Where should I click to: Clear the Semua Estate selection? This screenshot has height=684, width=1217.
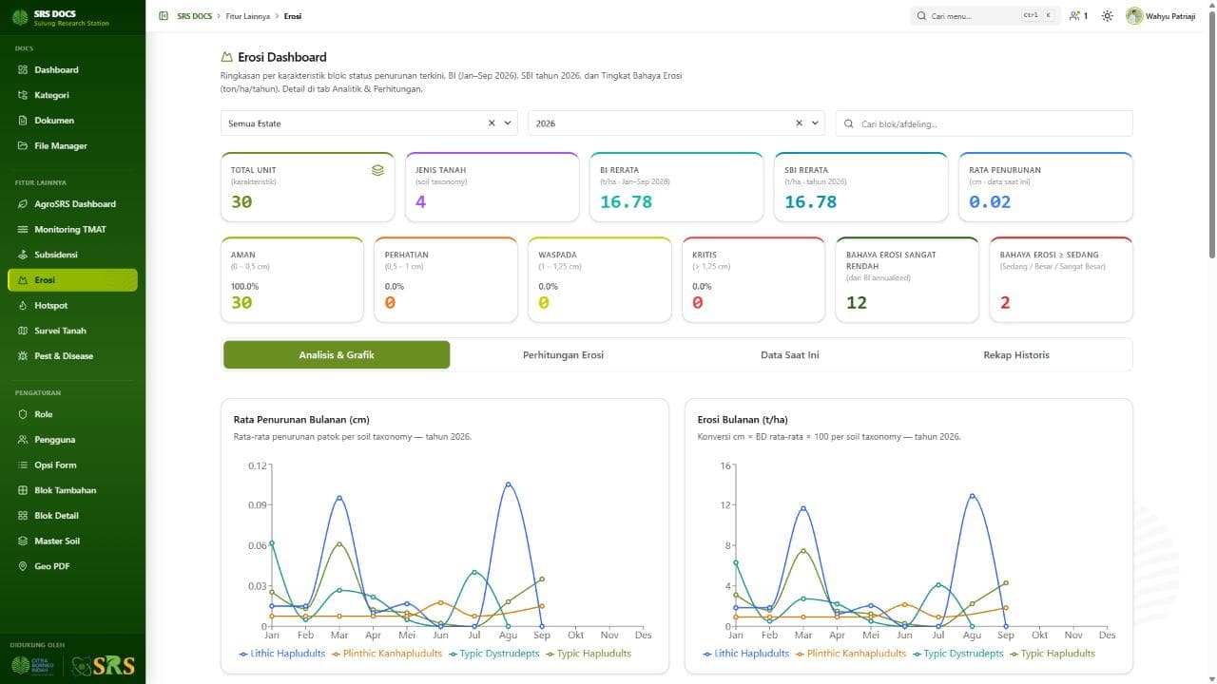click(x=492, y=123)
